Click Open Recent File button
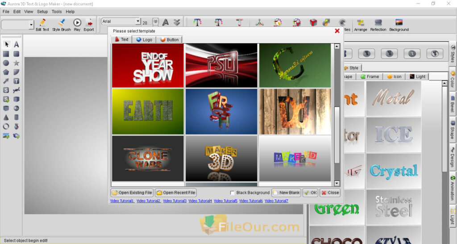Viewport: 457px width, 244px height. coord(176,193)
